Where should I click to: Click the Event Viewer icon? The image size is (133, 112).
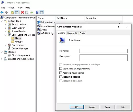click(9, 28)
